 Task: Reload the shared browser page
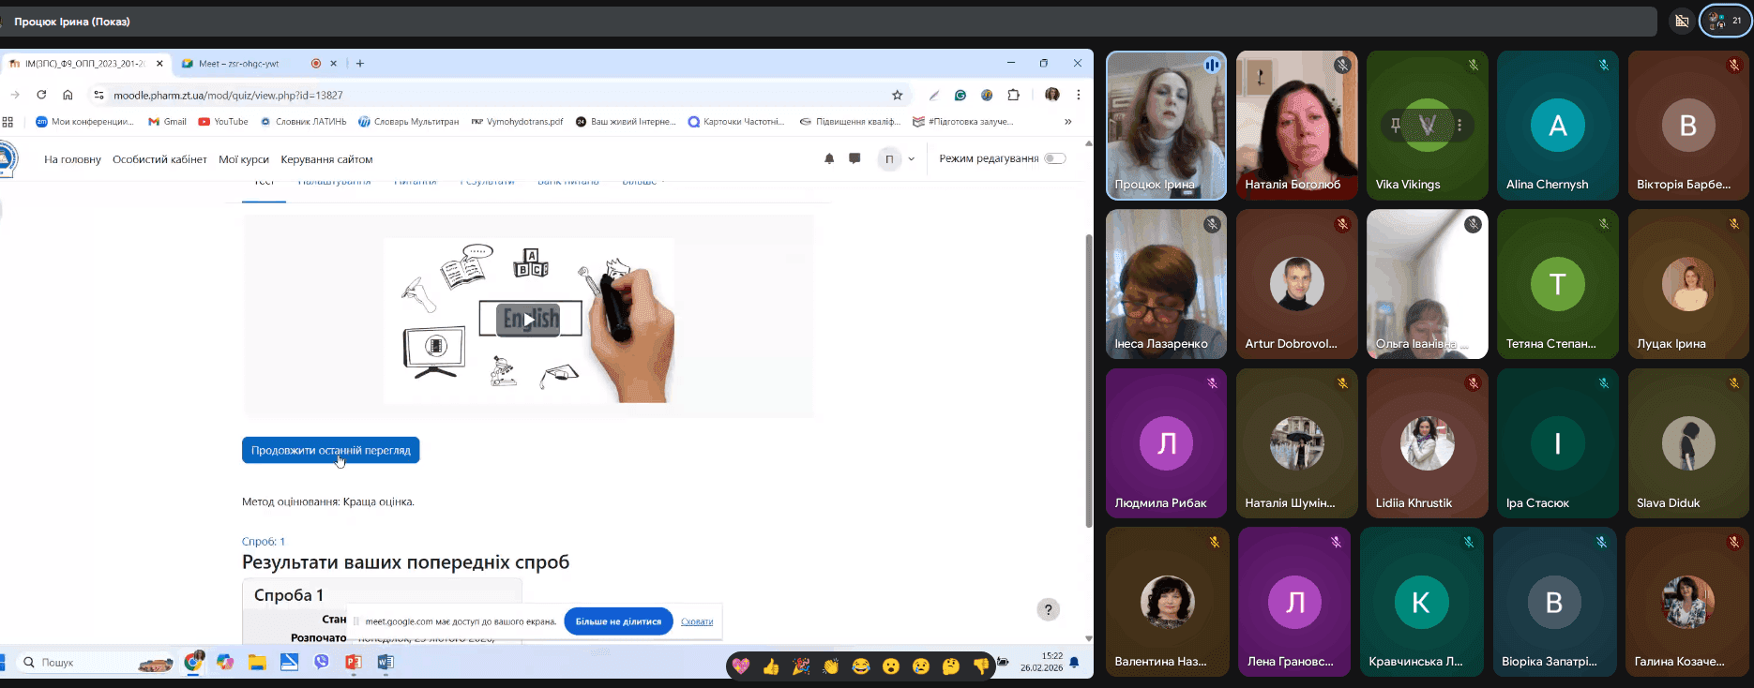(x=41, y=95)
